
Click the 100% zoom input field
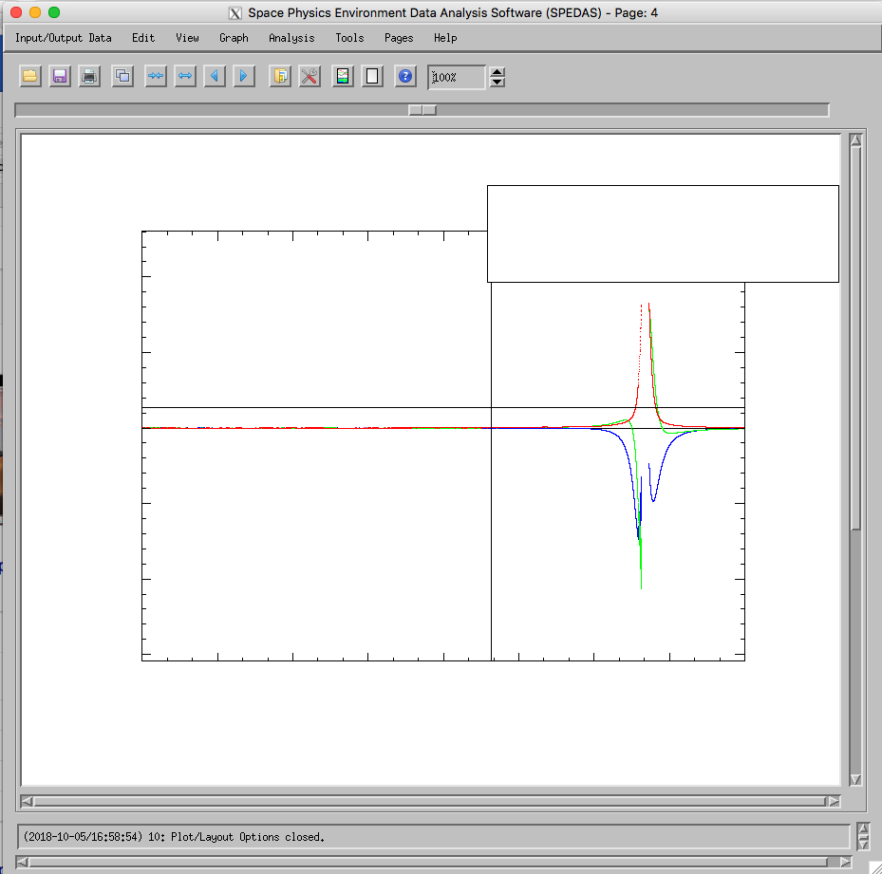pyautogui.click(x=457, y=77)
